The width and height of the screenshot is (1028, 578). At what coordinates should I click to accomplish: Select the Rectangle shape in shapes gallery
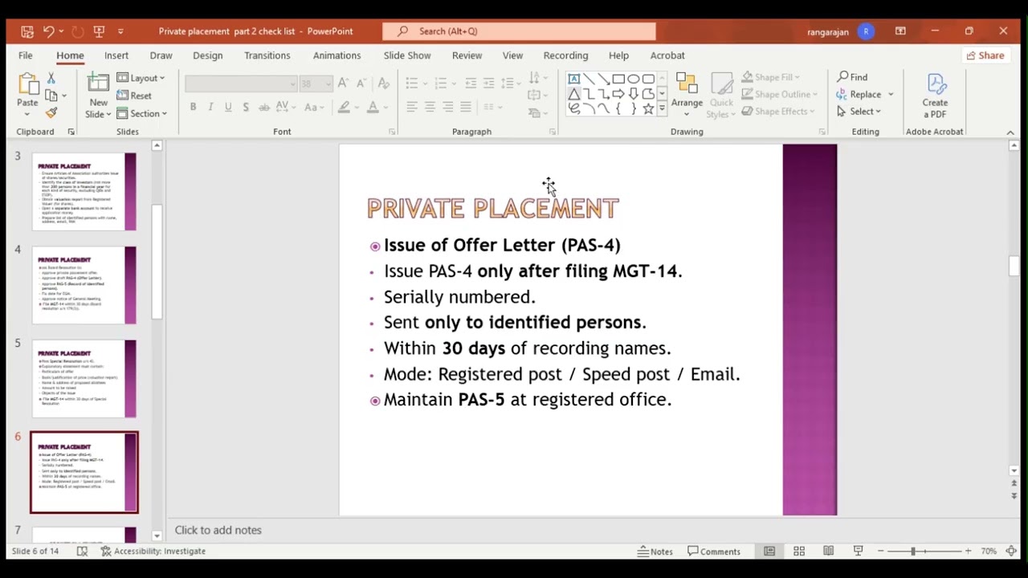618,79
